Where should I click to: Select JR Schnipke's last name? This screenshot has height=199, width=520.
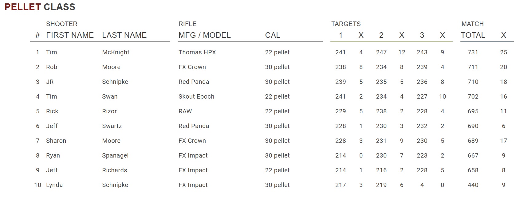(x=115, y=82)
